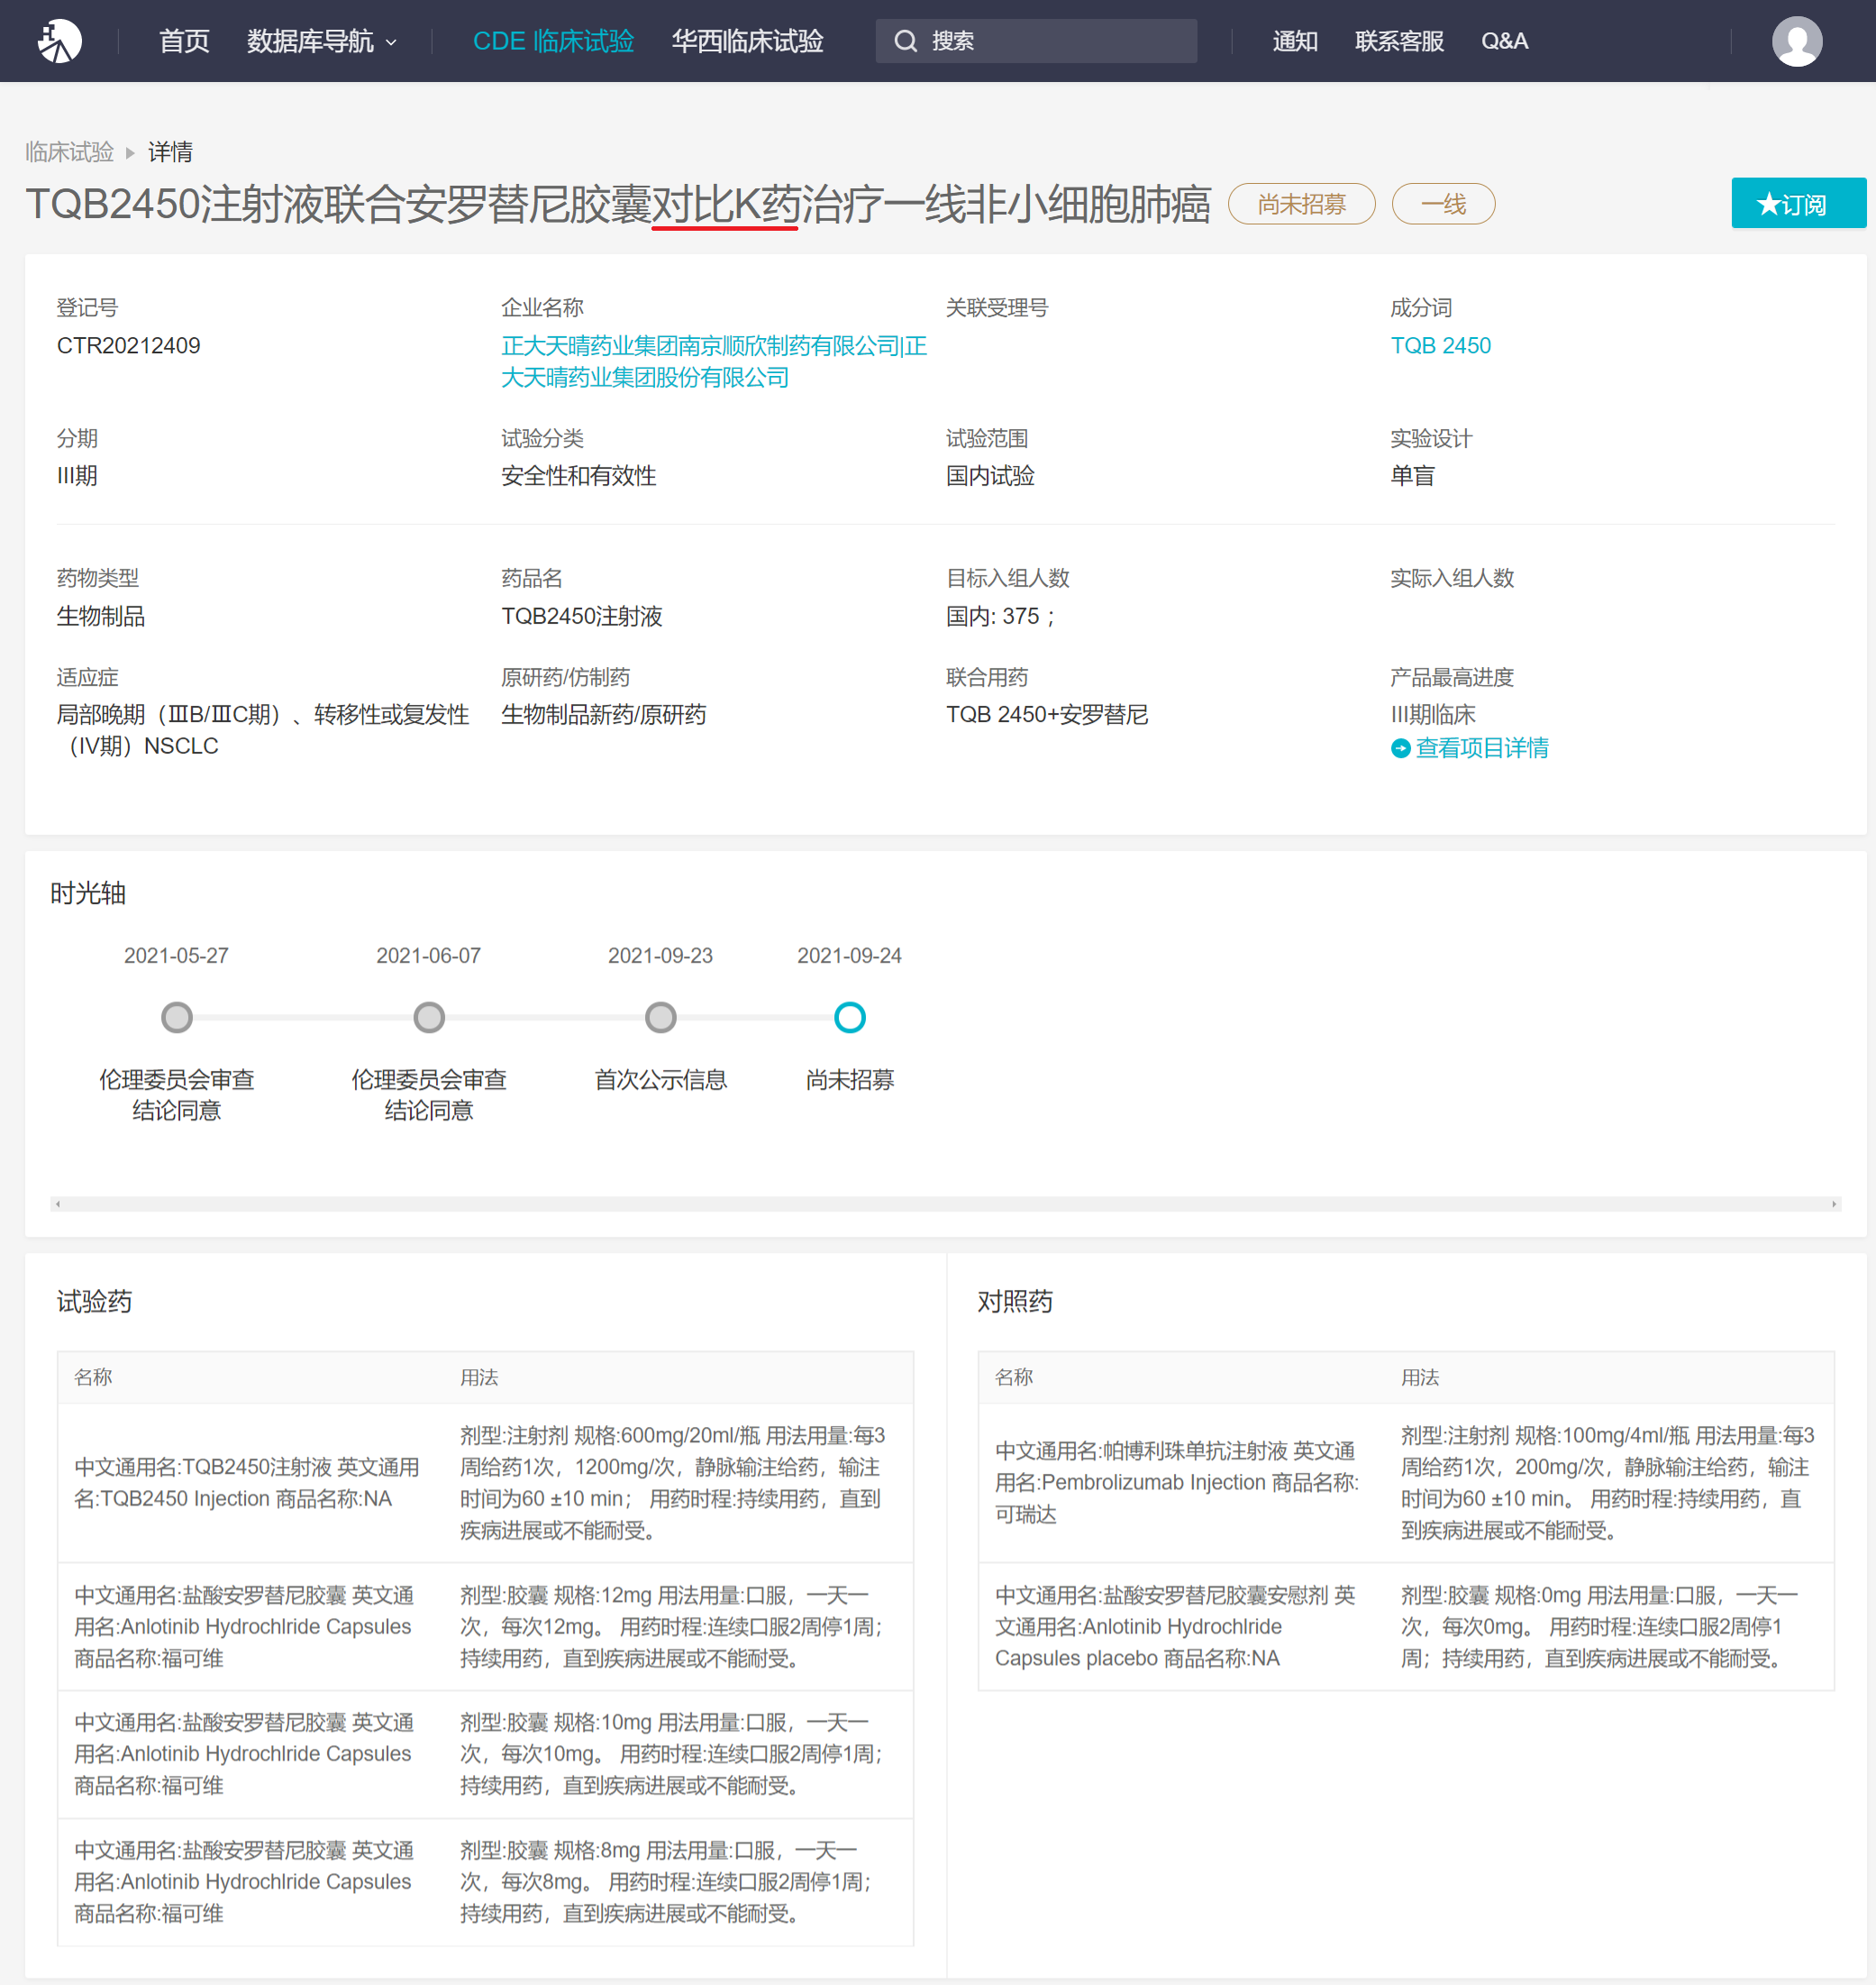Image resolution: width=1876 pixels, height=1985 pixels.
Task: Click the TQB2450注射液 test drug row
Action: click(485, 1483)
